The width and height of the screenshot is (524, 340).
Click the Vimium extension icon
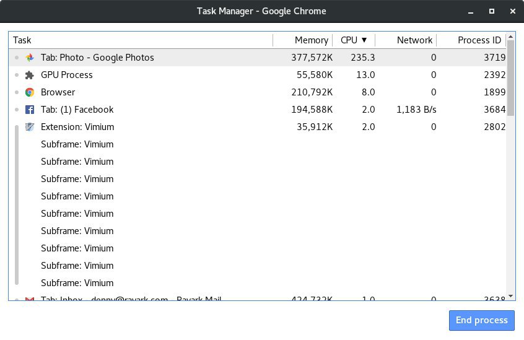pyautogui.click(x=30, y=127)
